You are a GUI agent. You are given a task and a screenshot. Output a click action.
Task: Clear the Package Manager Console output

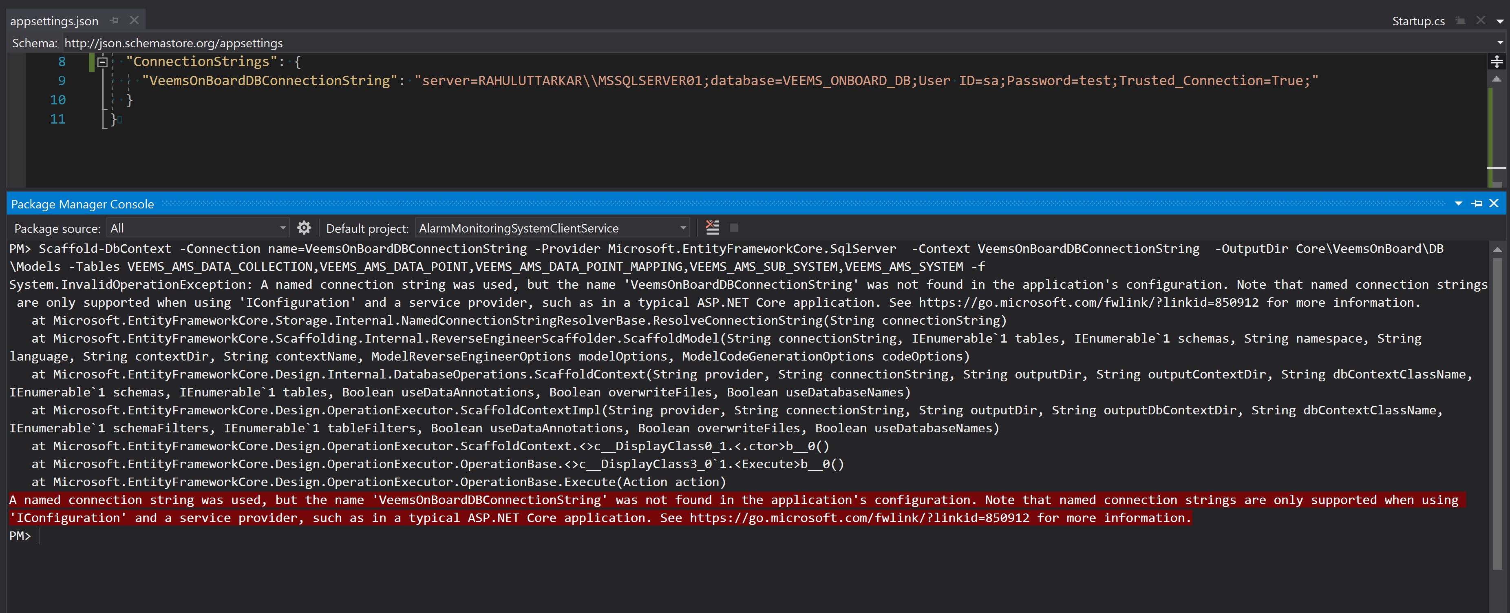tap(712, 228)
